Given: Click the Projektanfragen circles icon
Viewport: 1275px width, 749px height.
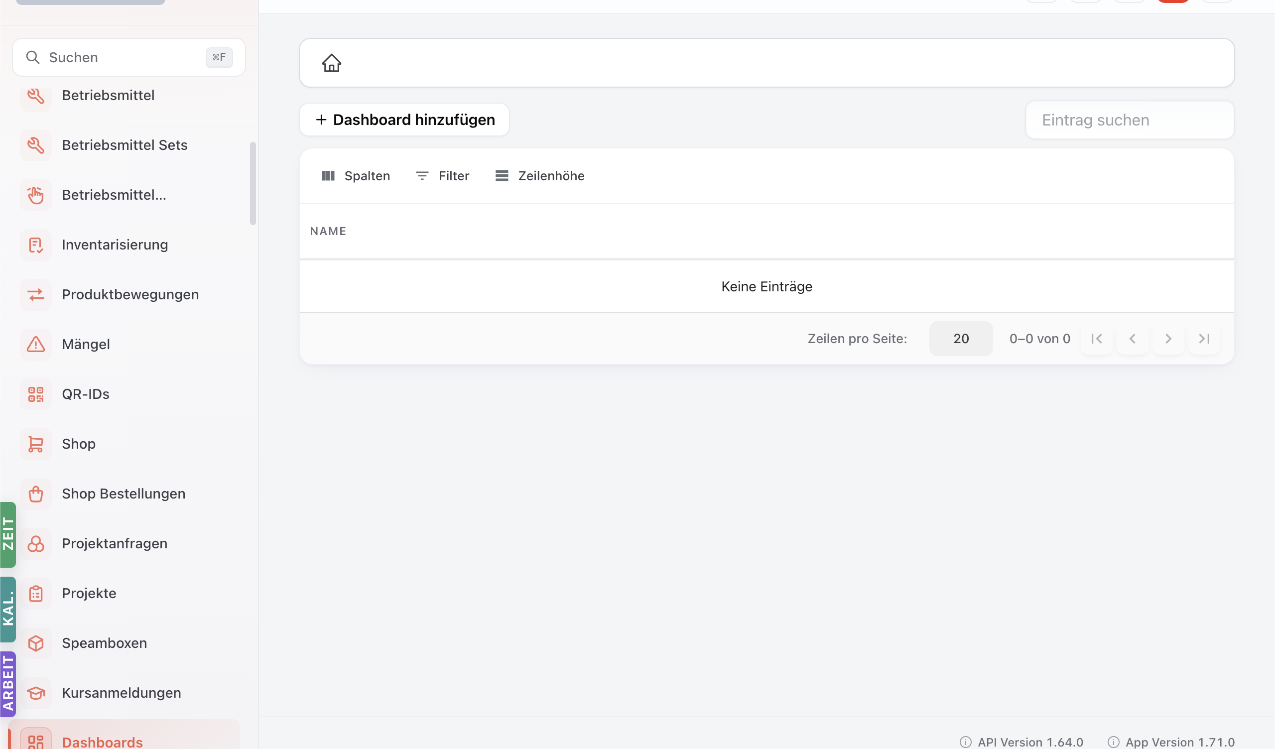Looking at the screenshot, I should click(x=36, y=543).
